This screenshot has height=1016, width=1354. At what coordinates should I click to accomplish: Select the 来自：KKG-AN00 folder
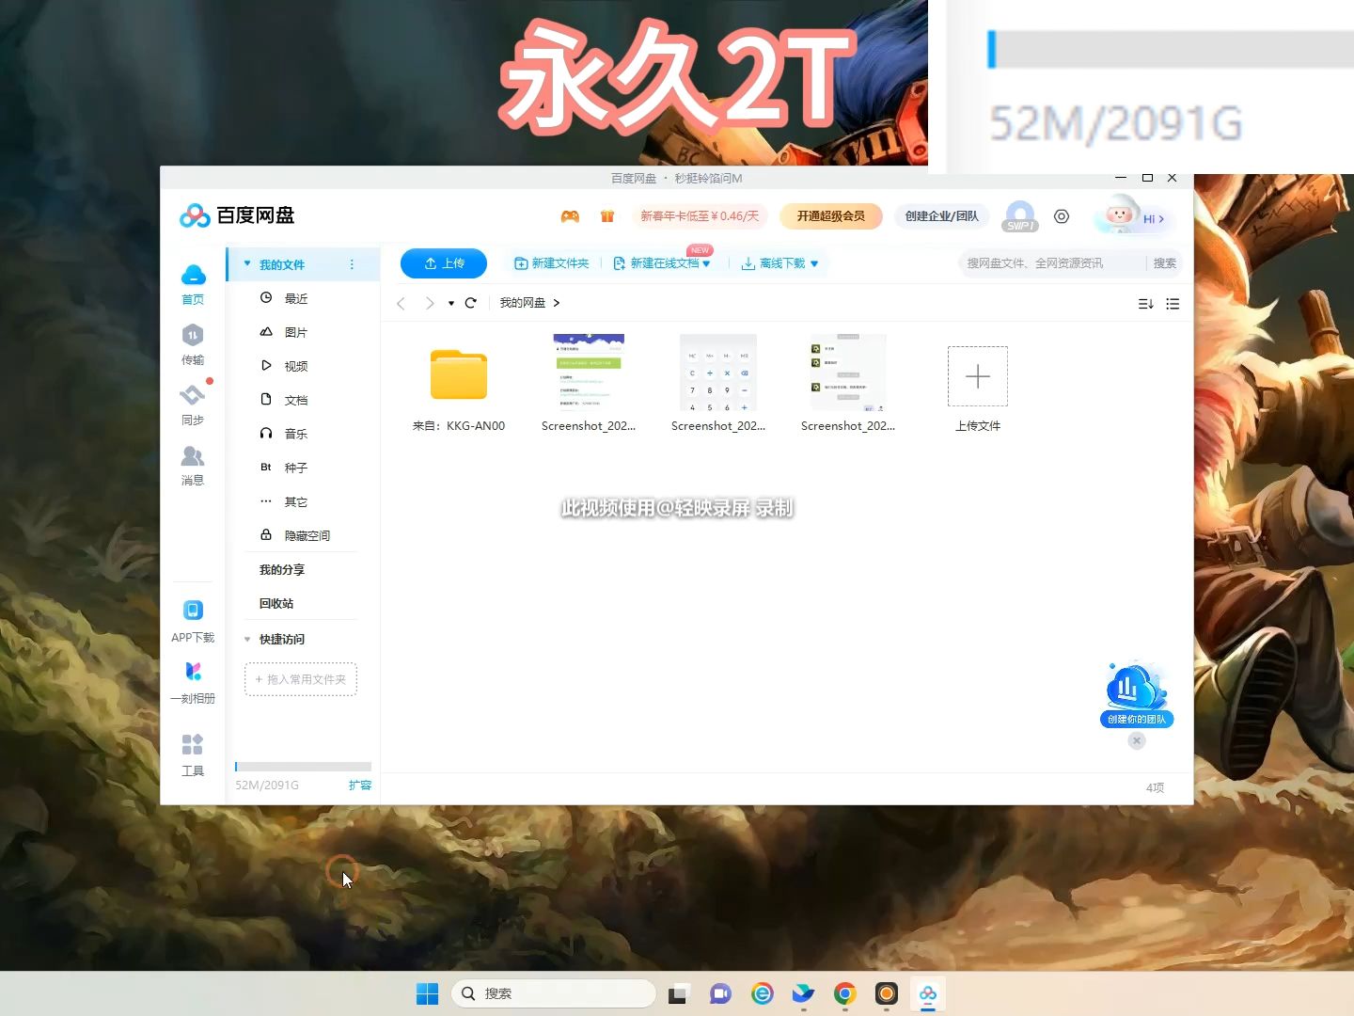pyautogui.click(x=459, y=386)
